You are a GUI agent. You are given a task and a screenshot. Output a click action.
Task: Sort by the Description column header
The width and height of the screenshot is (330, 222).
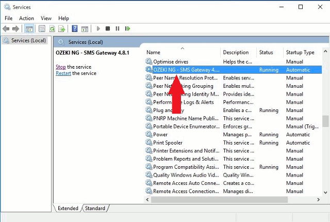tap(238, 52)
